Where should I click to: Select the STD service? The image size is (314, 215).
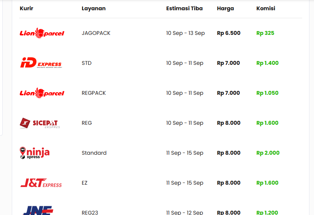click(x=87, y=63)
